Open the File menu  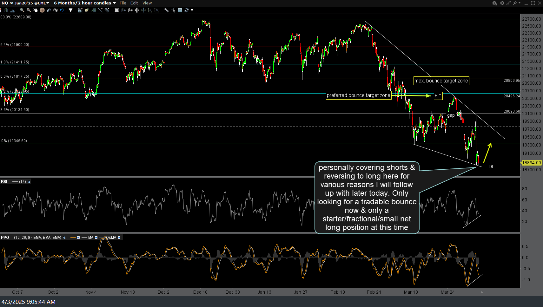click(123, 3)
